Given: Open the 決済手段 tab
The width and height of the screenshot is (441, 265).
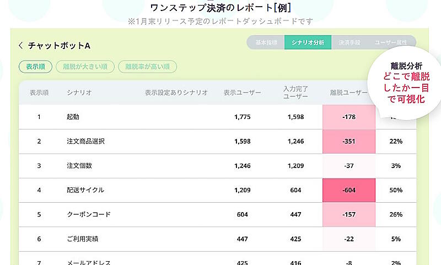Looking at the screenshot, I should point(350,42).
